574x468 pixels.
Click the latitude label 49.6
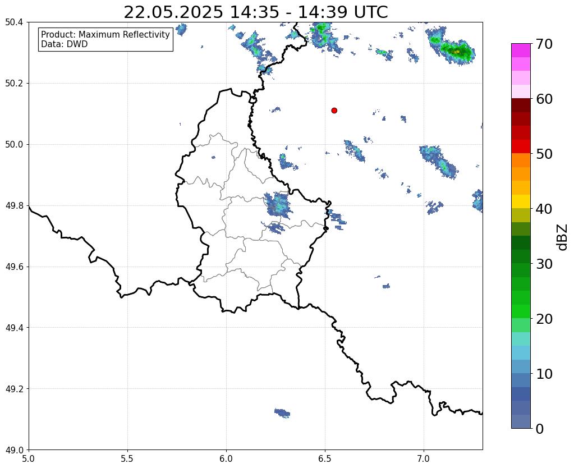[14, 267]
